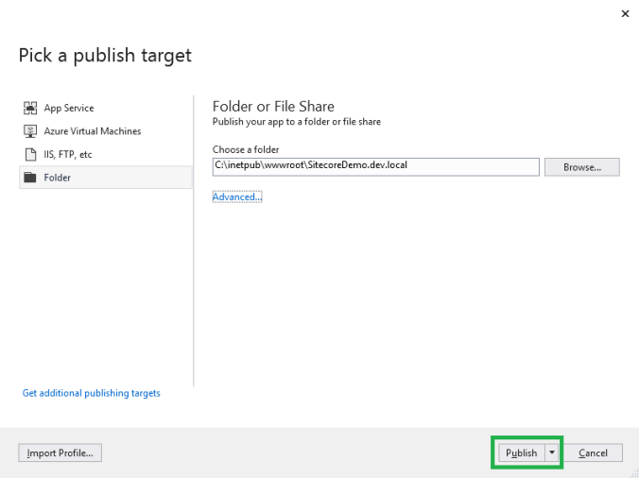Click the black Folder icon in sidebar
The height and width of the screenshot is (478, 639).
[29, 178]
